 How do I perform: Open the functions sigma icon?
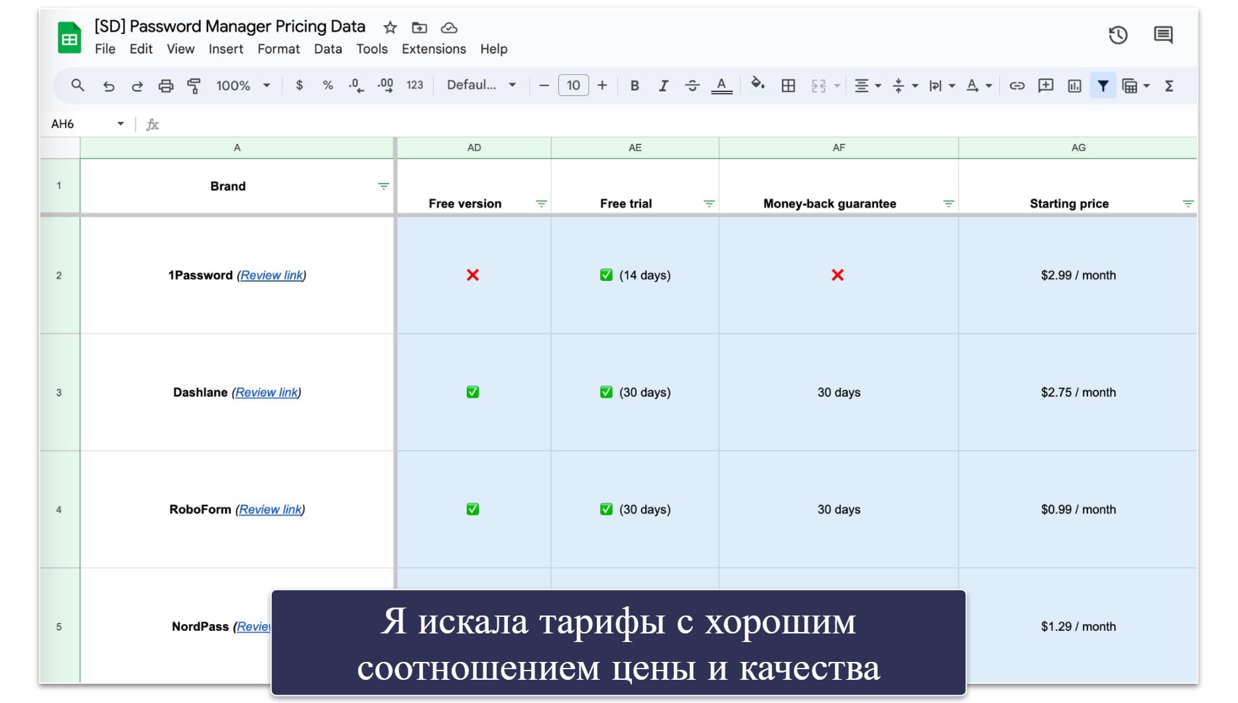(1170, 85)
